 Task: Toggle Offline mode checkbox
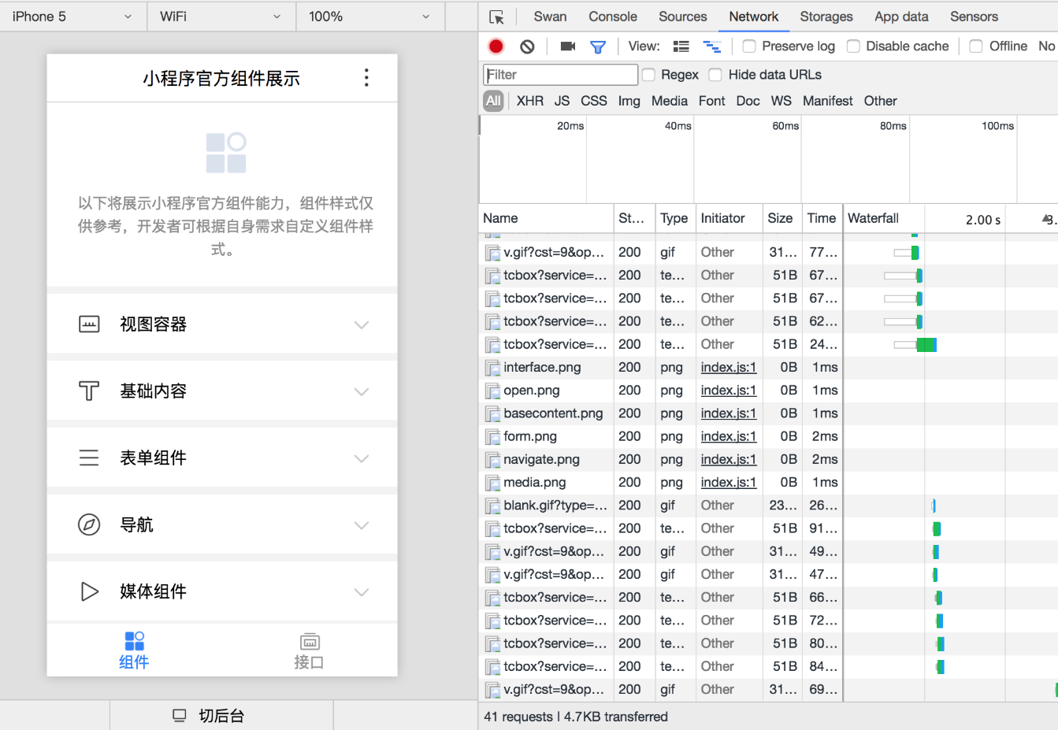(x=977, y=46)
